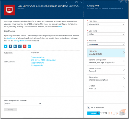Open the 'here' CEIP info link
Image resolution: width=129 pixels, height=119 pixels.
[60, 27]
